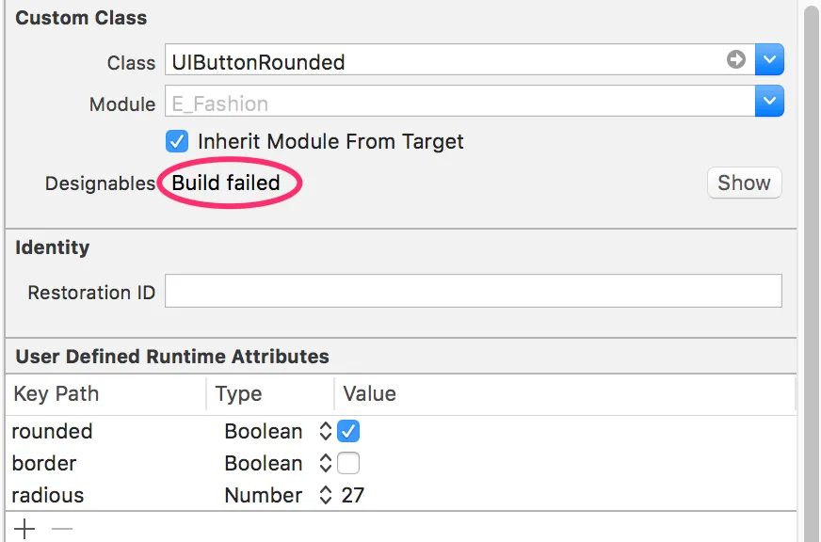Screen dimensions: 821x542
Task: Expand the Module dropdown list
Action: pyautogui.click(x=770, y=102)
